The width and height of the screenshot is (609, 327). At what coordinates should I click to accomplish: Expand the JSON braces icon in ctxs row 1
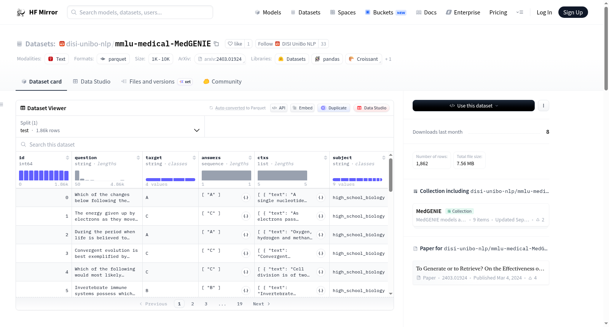pyautogui.click(x=321, y=216)
